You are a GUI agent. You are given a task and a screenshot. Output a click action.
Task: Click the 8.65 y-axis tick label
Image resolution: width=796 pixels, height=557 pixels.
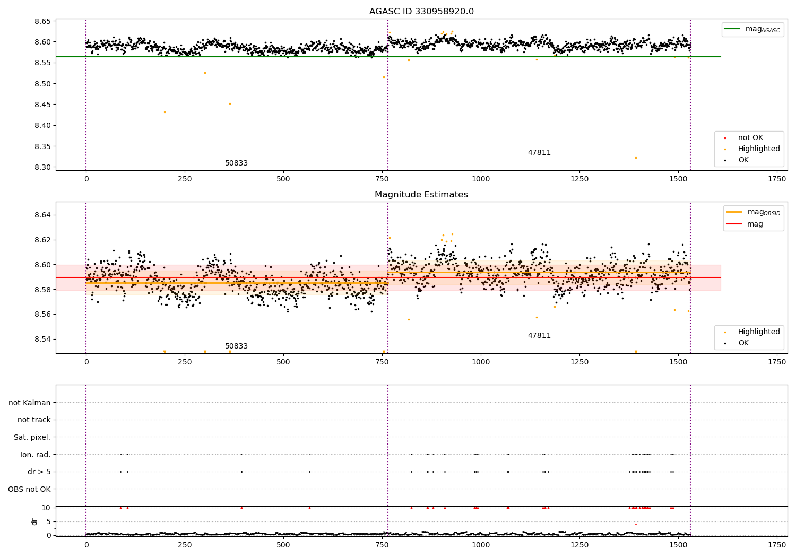coord(42,22)
